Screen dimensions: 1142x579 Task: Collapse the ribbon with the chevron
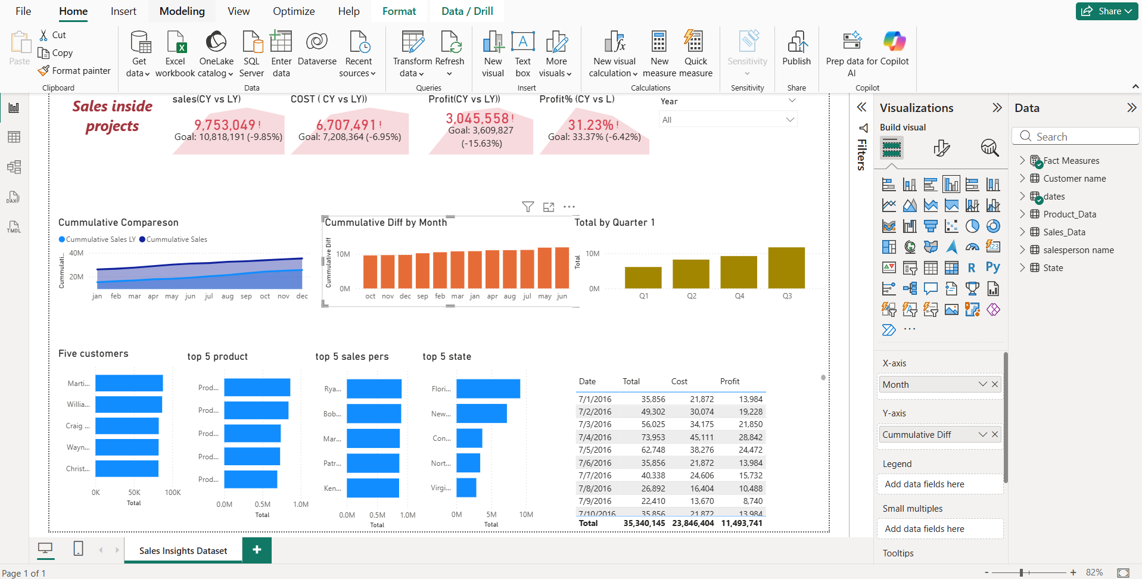coord(1135,86)
